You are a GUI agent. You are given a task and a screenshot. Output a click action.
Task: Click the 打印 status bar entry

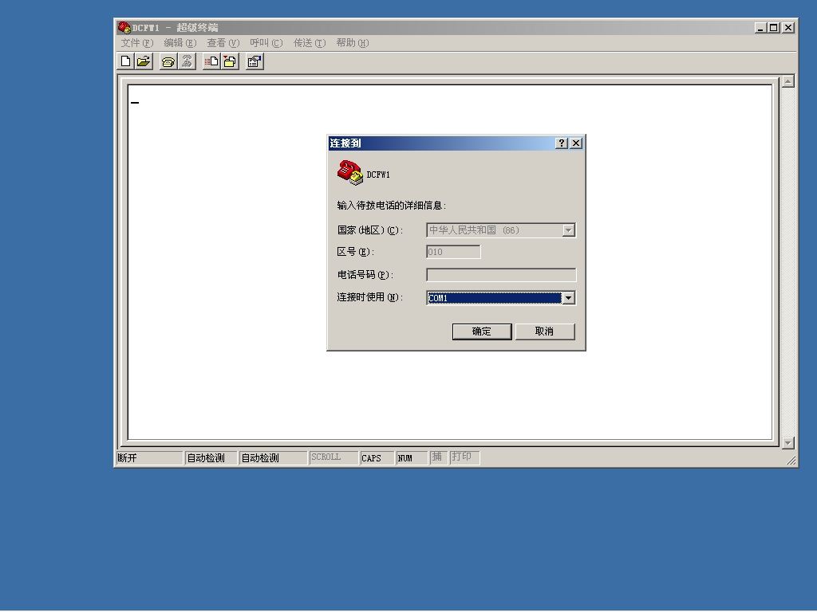click(464, 457)
